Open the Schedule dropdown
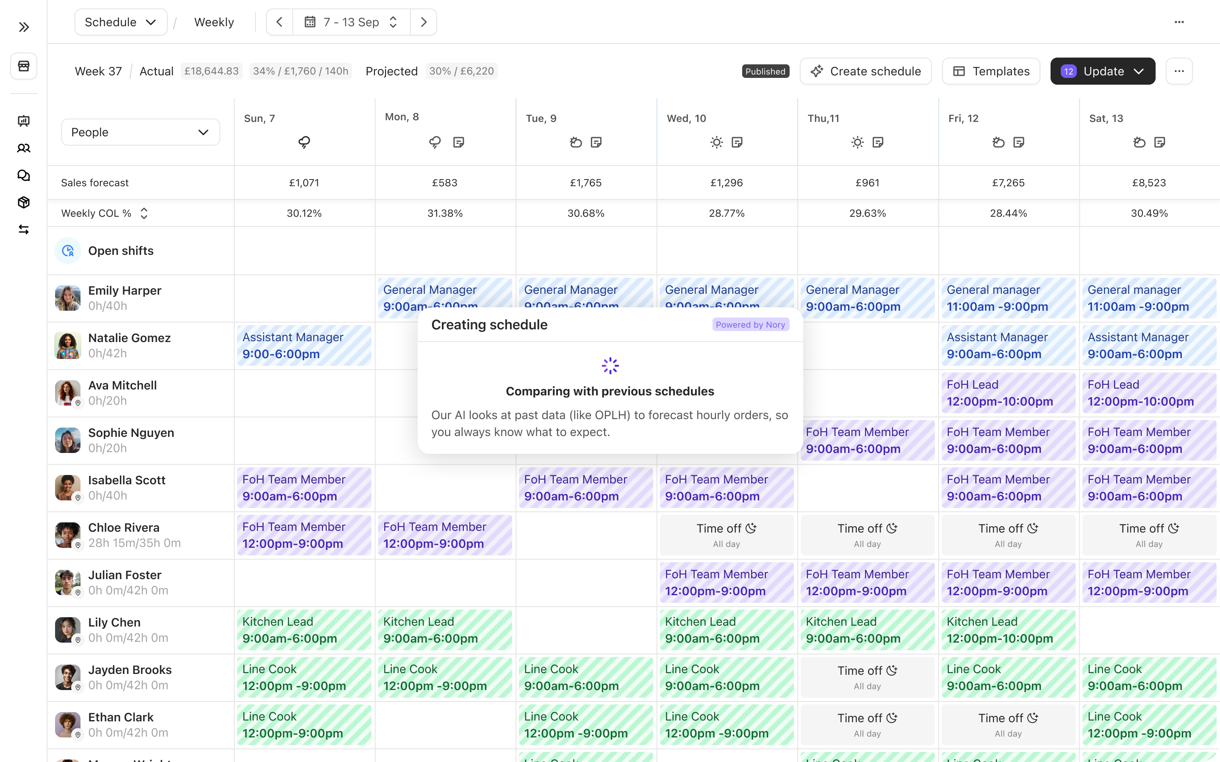Screen dimensions: 1220x762 point(120,22)
